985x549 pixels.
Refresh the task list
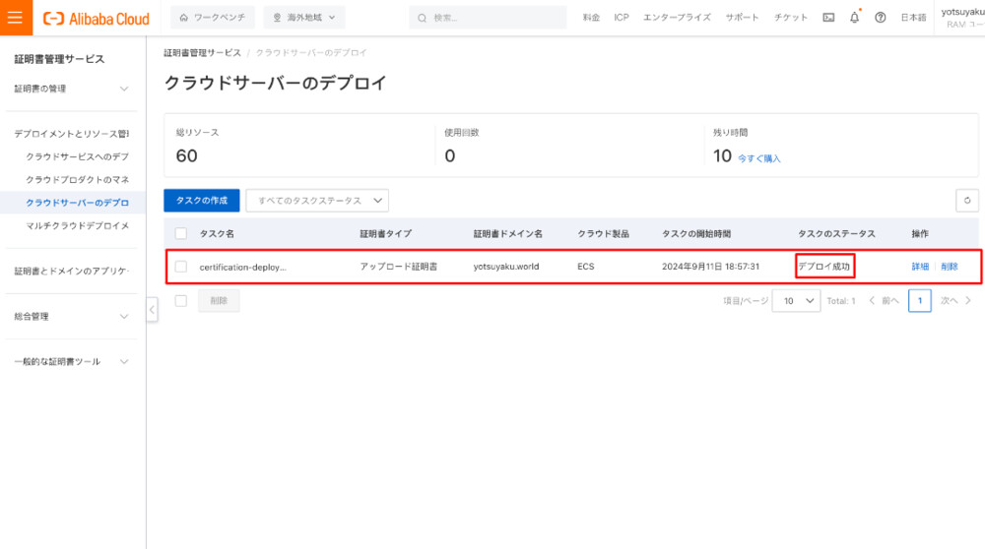coord(967,201)
